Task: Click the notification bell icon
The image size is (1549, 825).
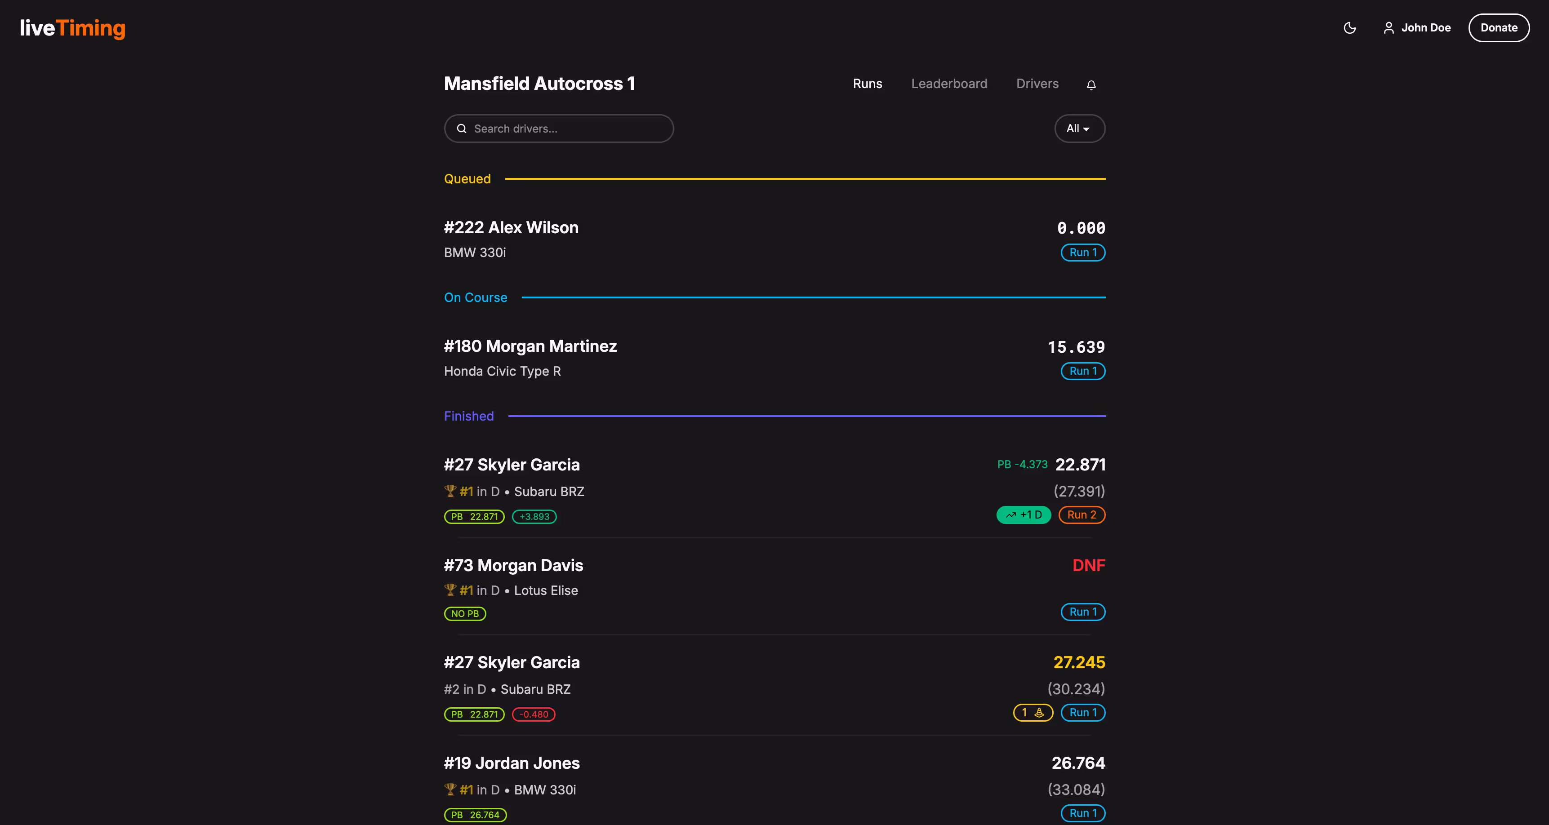Action: pos(1091,85)
